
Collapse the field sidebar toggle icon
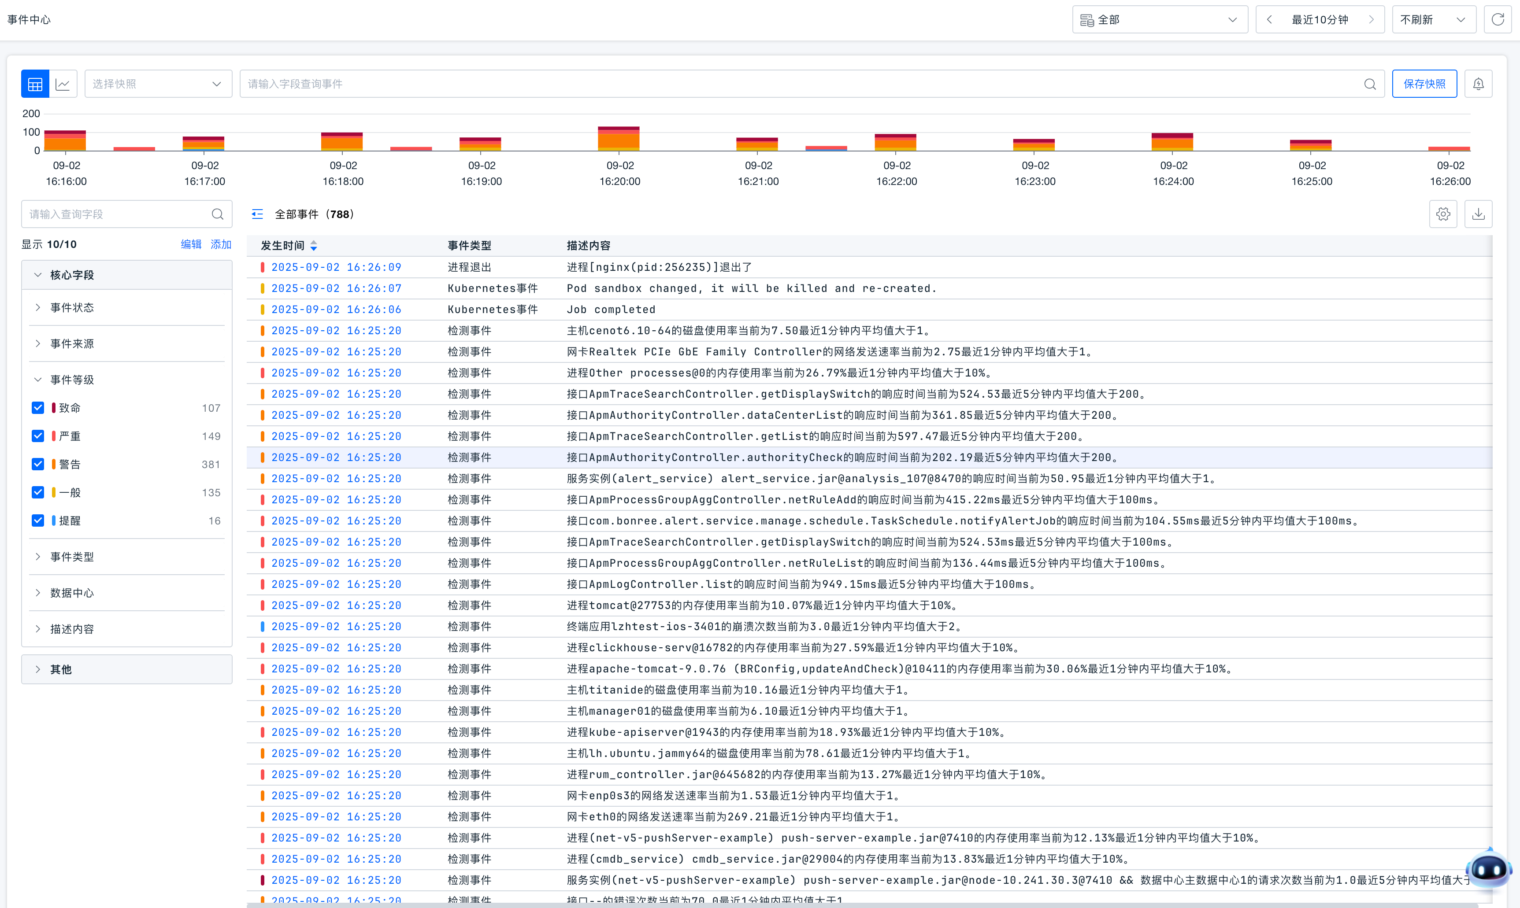pyautogui.click(x=257, y=214)
